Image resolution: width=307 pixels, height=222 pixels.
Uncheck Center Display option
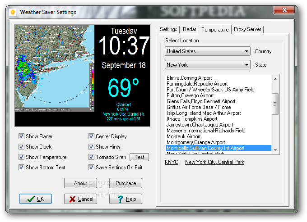(x=91, y=136)
